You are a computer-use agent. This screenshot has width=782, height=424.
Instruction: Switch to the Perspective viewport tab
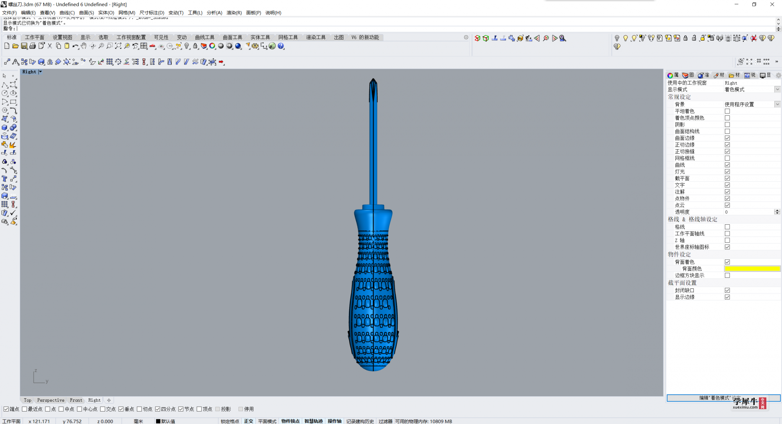pyautogui.click(x=51, y=400)
